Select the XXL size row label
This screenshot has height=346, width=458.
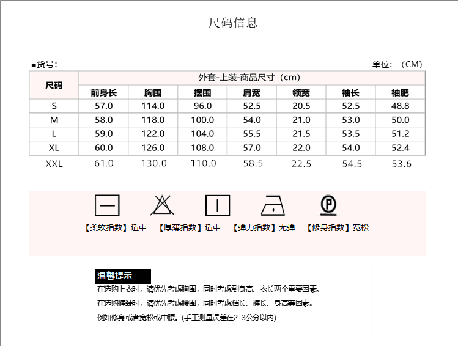click(54, 164)
